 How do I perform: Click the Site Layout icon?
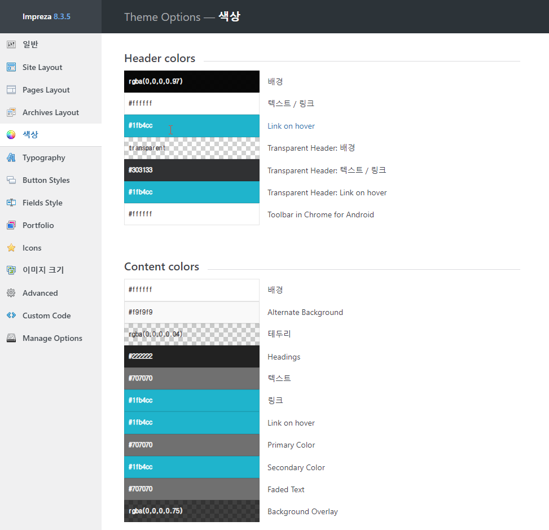[11, 67]
